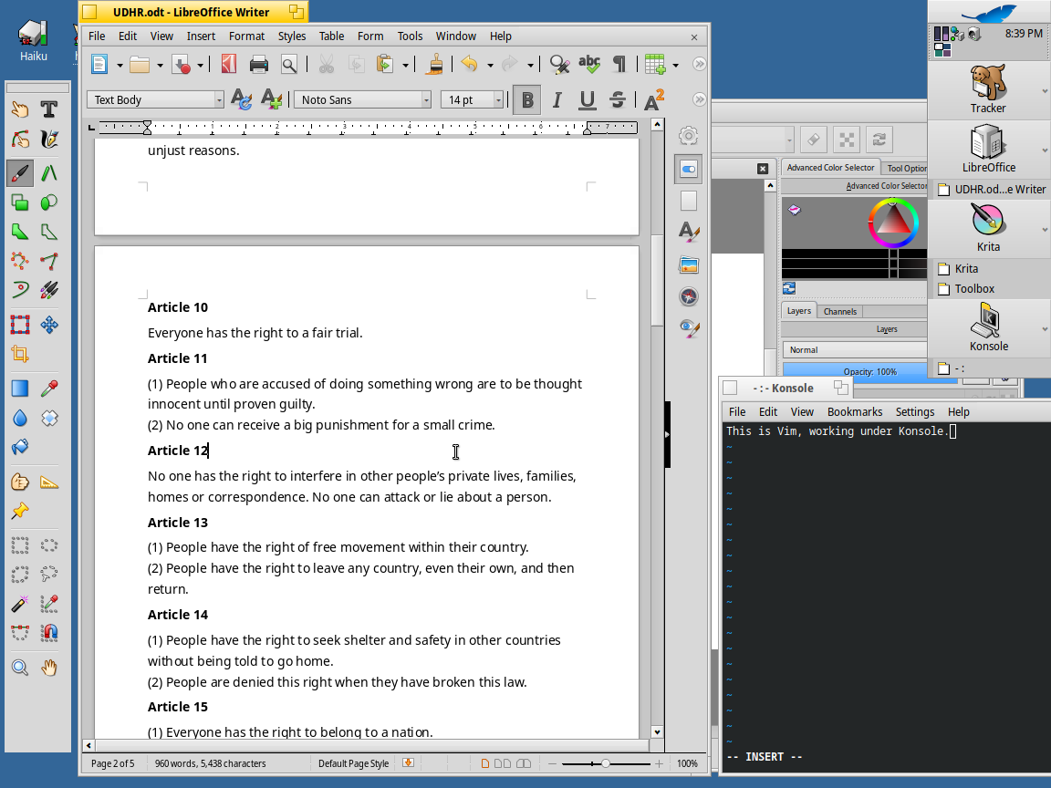Toggle Underline formatting button

coord(588,99)
